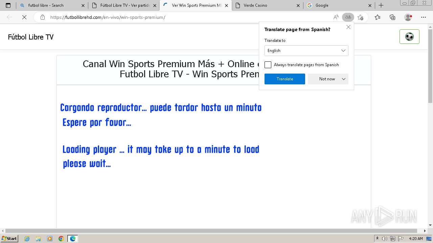433x243 pixels.
Task: Click the soccer ball button on the page
Action: coord(409,37)
